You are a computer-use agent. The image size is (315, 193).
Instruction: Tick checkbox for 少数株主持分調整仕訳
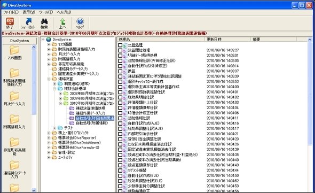click(120, 186)
